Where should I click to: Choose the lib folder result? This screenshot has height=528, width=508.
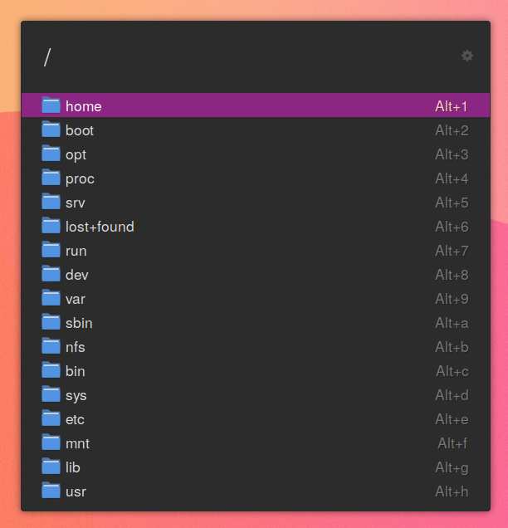256,467
